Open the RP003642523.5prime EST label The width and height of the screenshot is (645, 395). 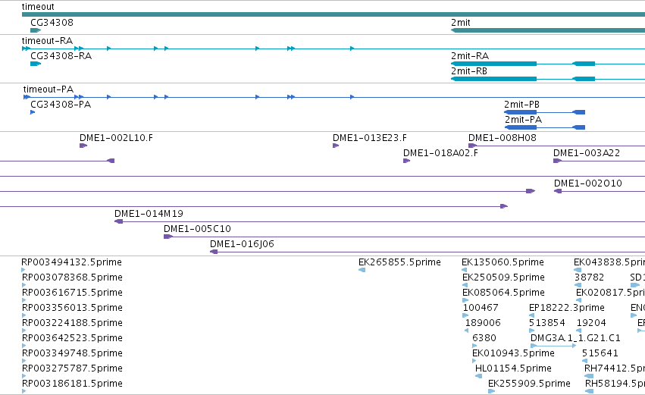tap(72, 338)
